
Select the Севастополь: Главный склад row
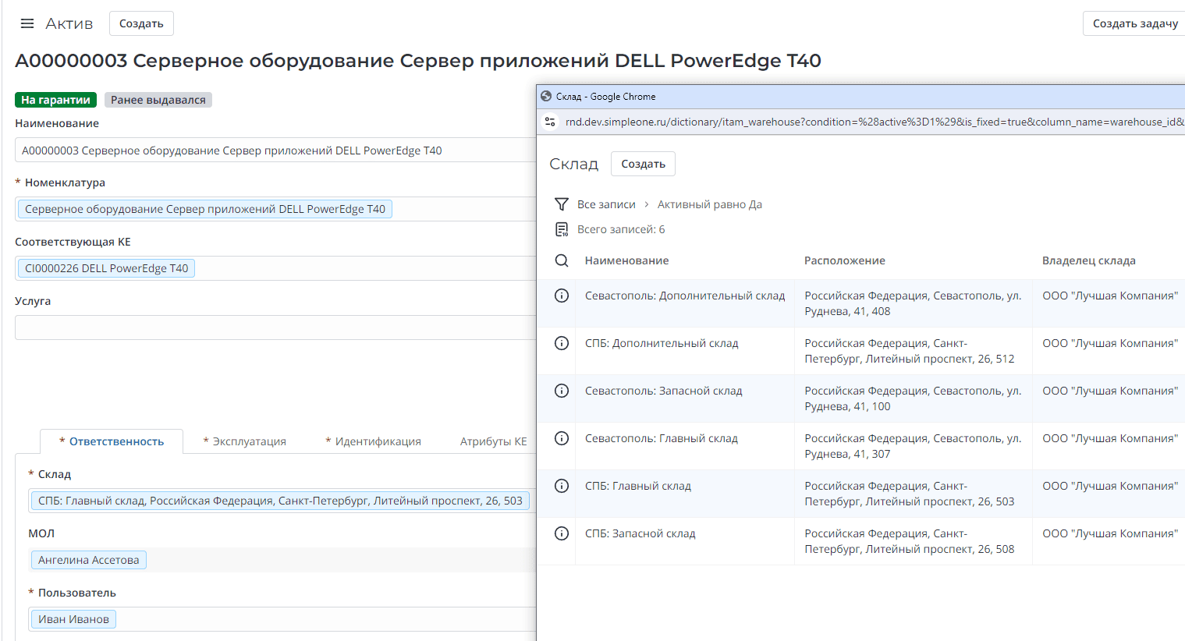(x=860, y=446)
